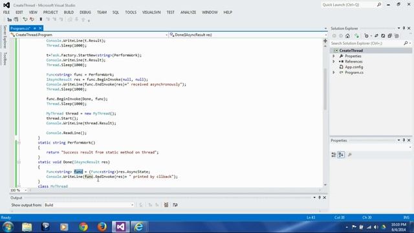
Task: Expand Program.cs node in Solution Explorer
Action: coord(334,72)
